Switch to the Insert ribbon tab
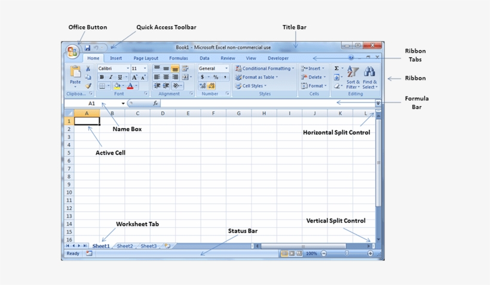The width and height of the screenshot is (490, 285). (x=116, y=58)
